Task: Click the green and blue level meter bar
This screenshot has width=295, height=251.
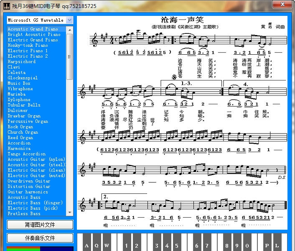Action: tap(40, 248)
